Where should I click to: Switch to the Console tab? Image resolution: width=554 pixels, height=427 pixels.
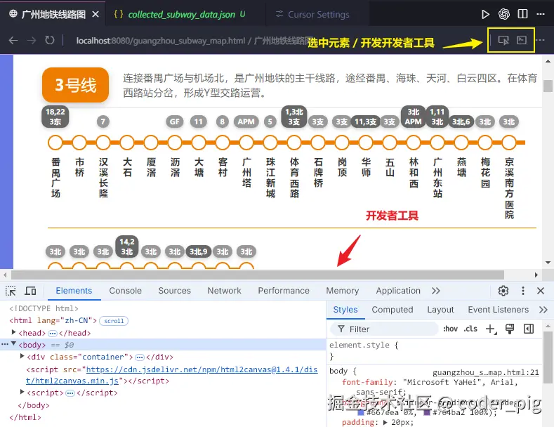[126, 291]
